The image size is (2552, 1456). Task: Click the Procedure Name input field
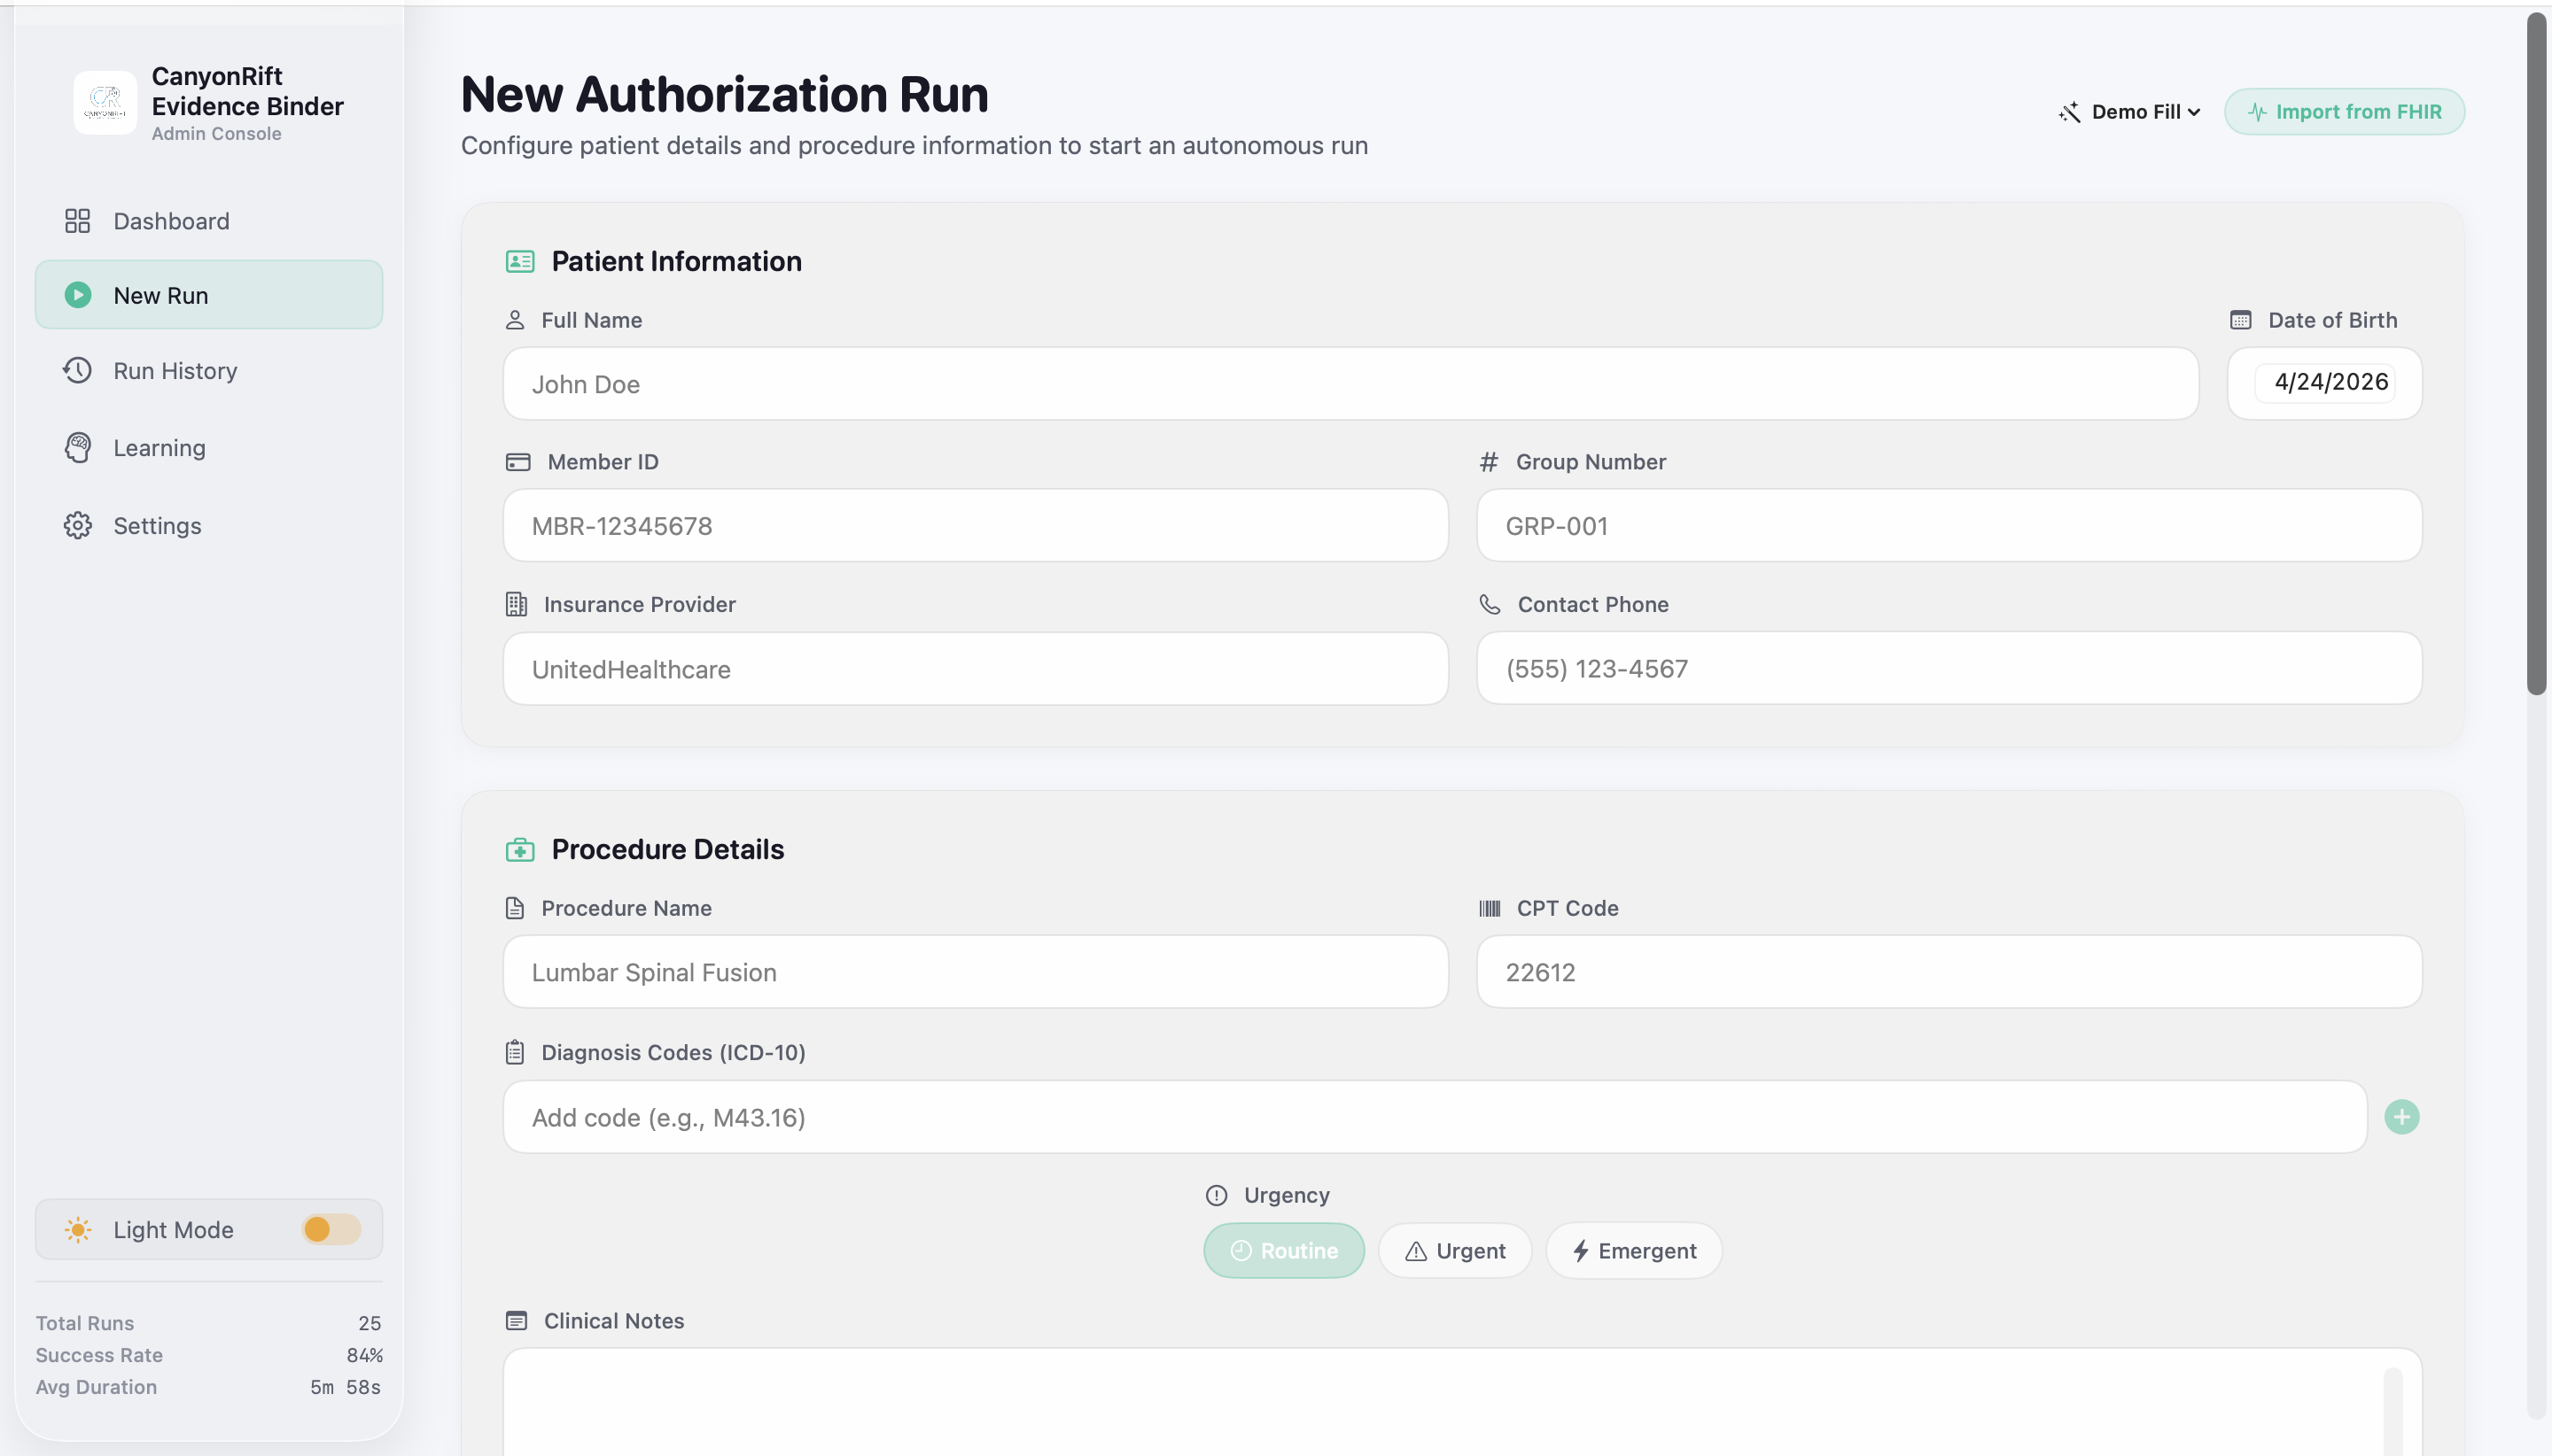click(x=976, y=972)
